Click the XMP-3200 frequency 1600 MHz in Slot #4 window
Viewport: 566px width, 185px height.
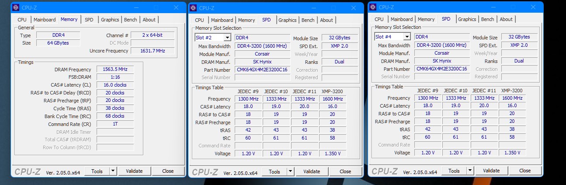512,98
